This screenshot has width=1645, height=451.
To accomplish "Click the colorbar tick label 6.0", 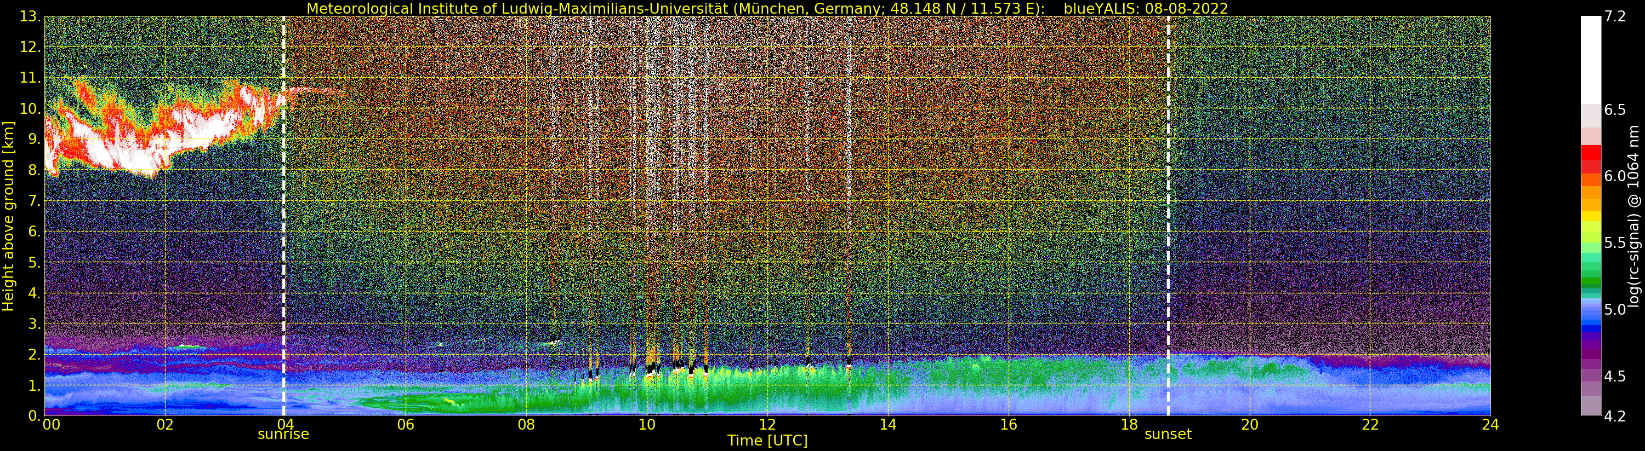I will click(x=1615, y=177).
